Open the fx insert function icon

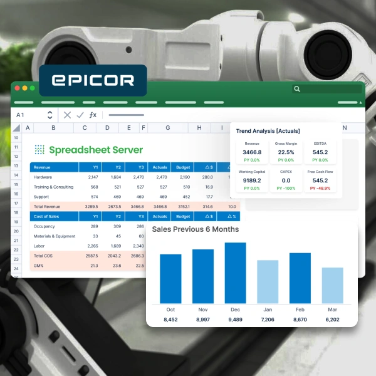click(x=93, y=115)
